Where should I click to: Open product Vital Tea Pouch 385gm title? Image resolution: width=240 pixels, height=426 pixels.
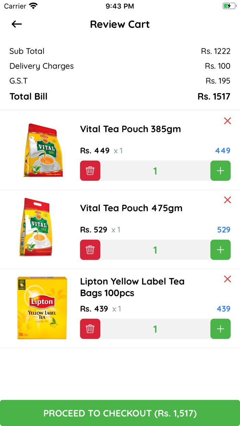[130, 129]
